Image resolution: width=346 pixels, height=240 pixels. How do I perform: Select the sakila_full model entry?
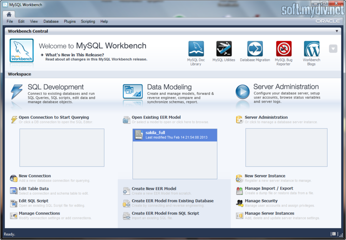pyautogui.click(x=175, y=135)
